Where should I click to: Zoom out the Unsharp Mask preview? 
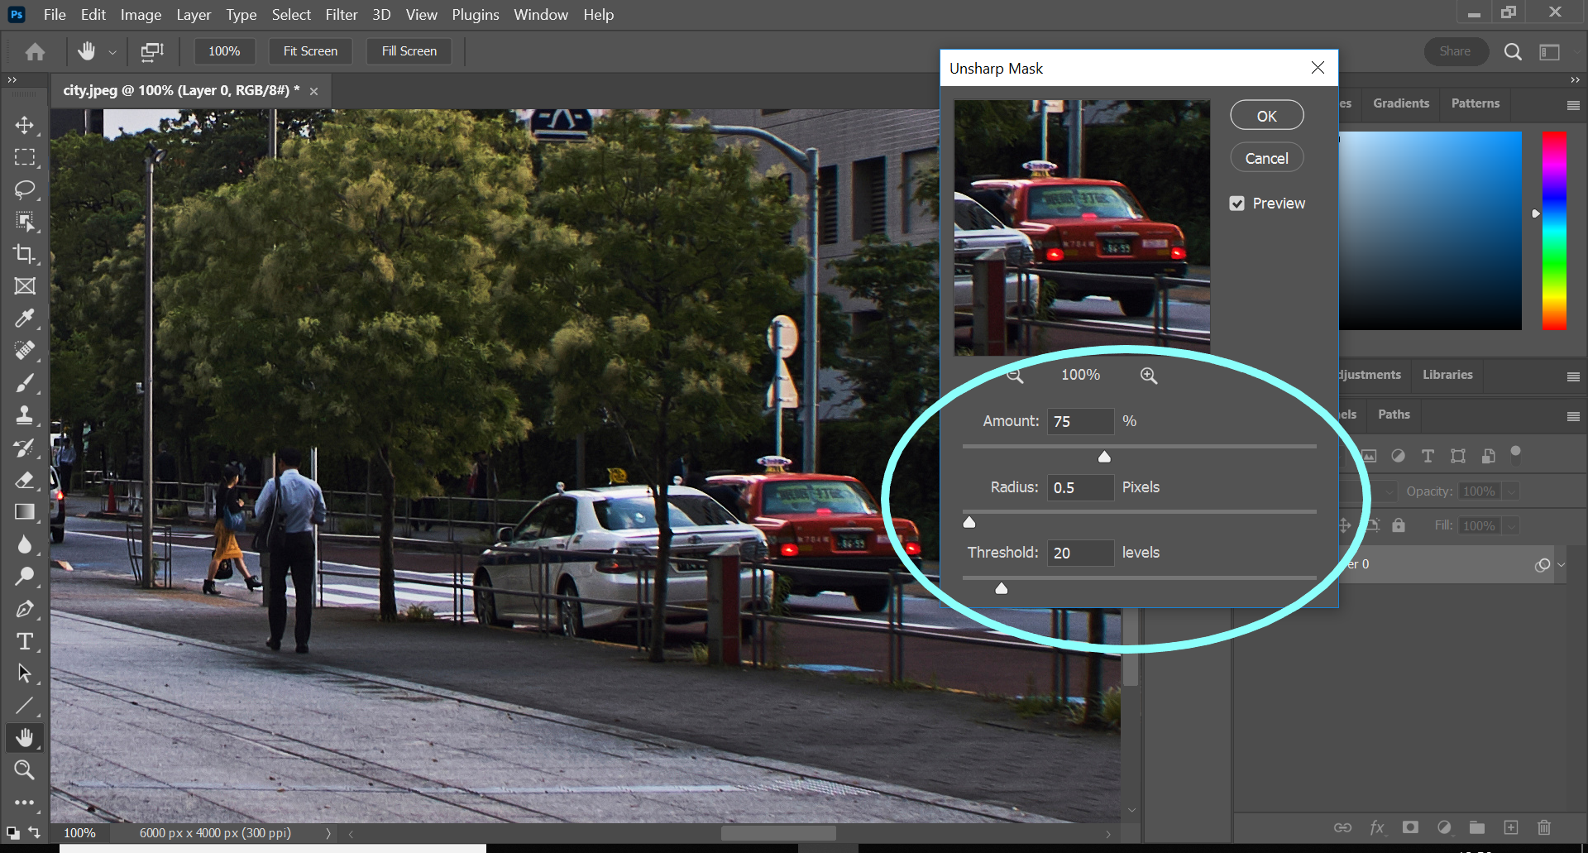(1015, 376)
